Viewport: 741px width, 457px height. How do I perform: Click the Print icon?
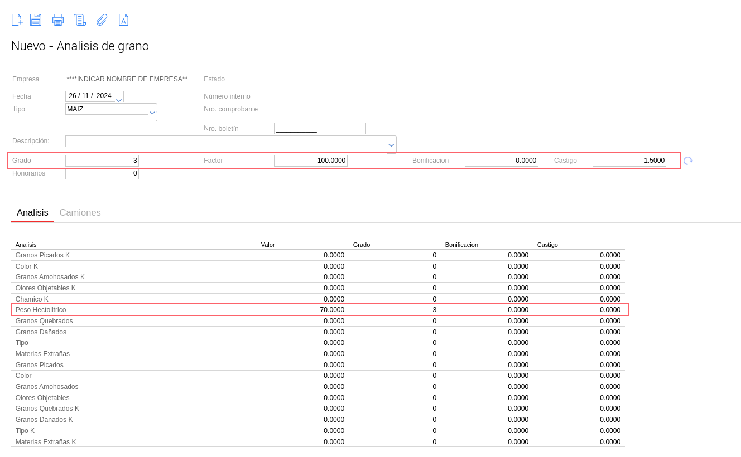[x=58, y=20]
